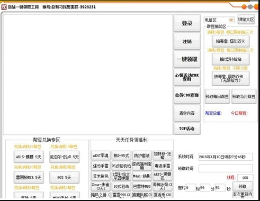Click 领取每日帮豆 button
Image resolution: width=260 pixels, height=201 pixels.
tap(217, 96)
